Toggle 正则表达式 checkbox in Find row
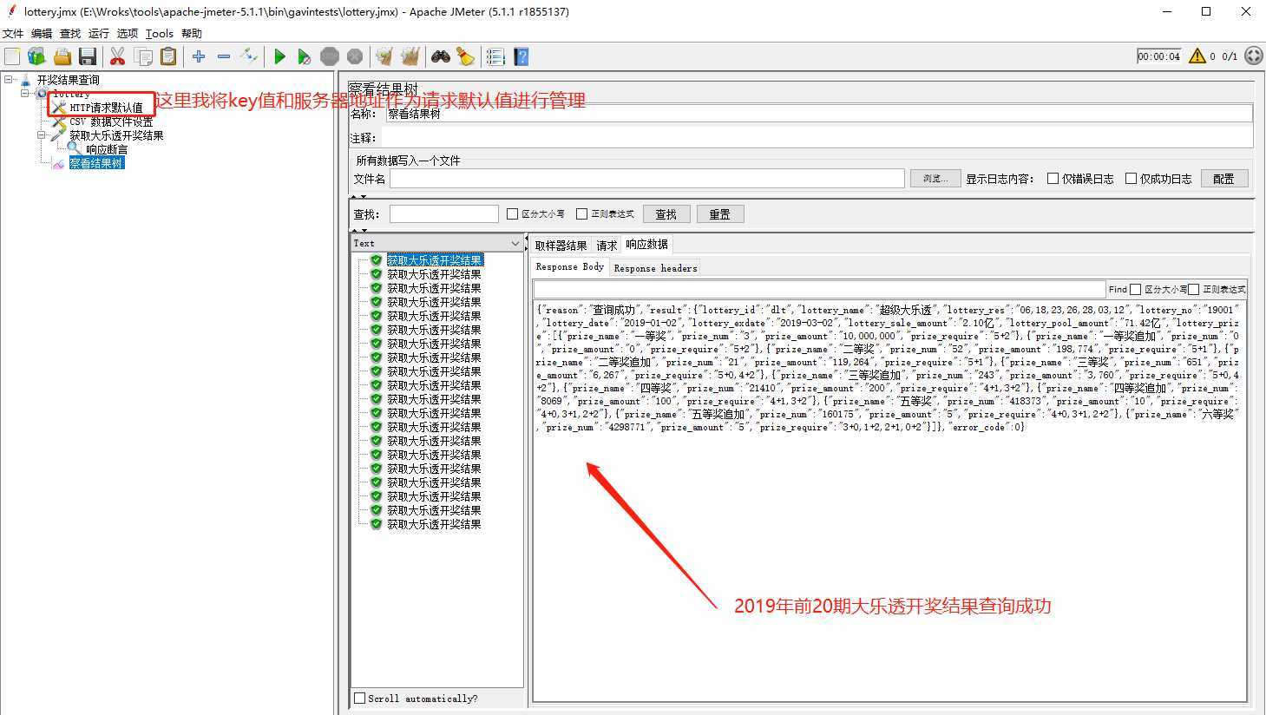 pyautogui.click(x=1193, y=289)
